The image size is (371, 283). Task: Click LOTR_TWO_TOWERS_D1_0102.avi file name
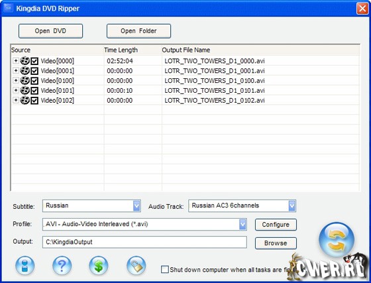215,101
